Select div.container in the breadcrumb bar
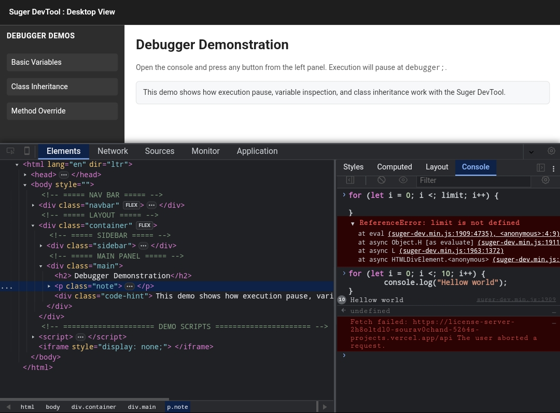Screen dimensions: 560x413 (93, 407)
